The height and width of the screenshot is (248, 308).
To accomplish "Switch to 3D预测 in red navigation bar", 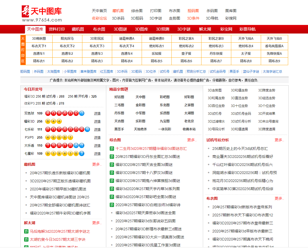I will (x=163, y=29).
